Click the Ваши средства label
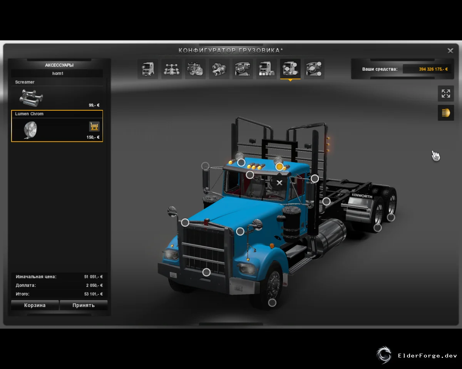 380,69
